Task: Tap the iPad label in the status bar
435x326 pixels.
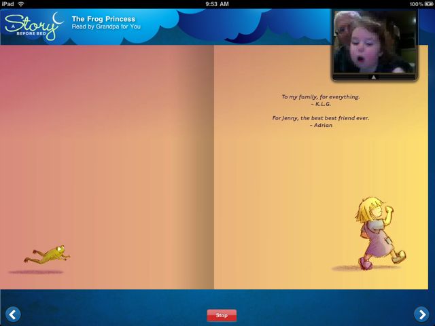Action: coord(7,4)
